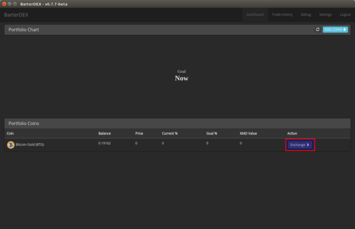Click the balance value 0.19162
The image size is (355, 229).
(105, 143)
